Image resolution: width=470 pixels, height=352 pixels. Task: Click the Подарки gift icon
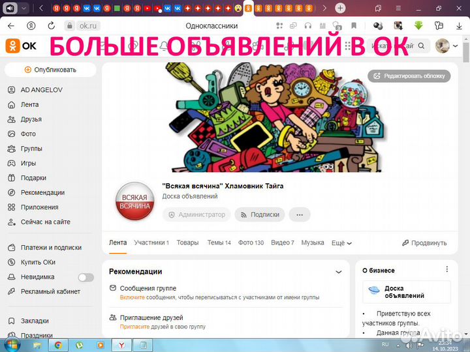click(11, 178)
